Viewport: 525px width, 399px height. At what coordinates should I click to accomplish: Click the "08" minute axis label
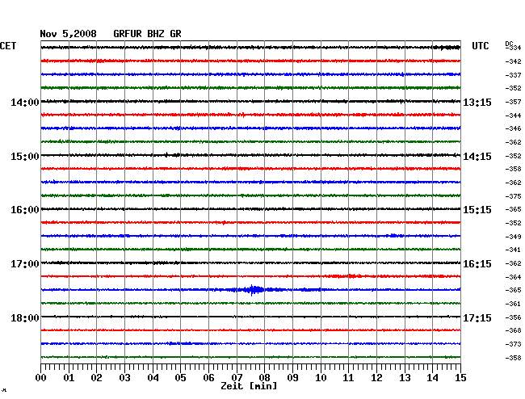pyautogui.click(x=264, y=378)
